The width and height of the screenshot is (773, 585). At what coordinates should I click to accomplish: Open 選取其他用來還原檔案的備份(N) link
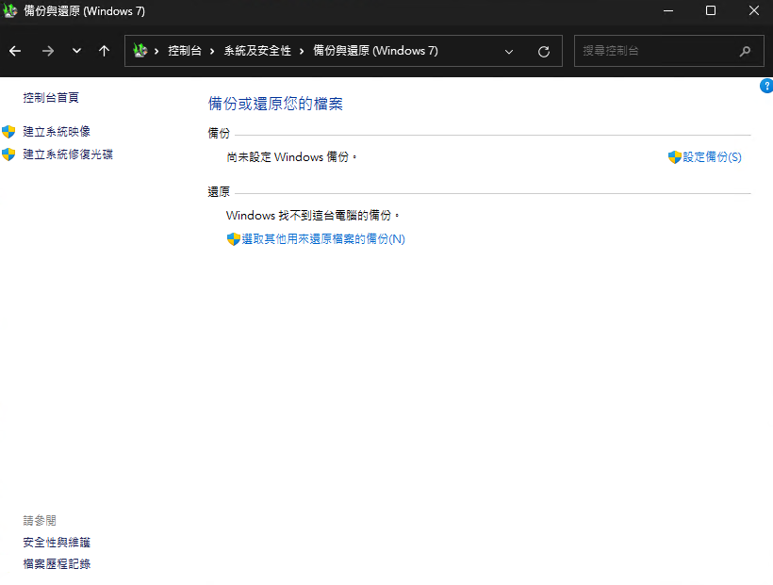click(323, 239)
